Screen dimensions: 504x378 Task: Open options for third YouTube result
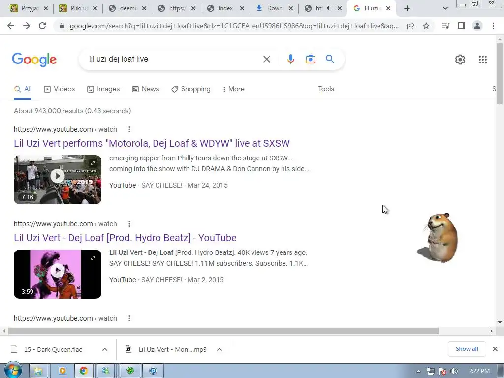click(x=129, y=318)
